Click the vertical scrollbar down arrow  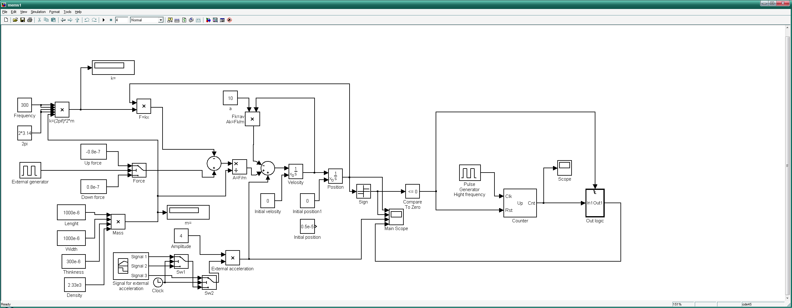pos(788,298)
